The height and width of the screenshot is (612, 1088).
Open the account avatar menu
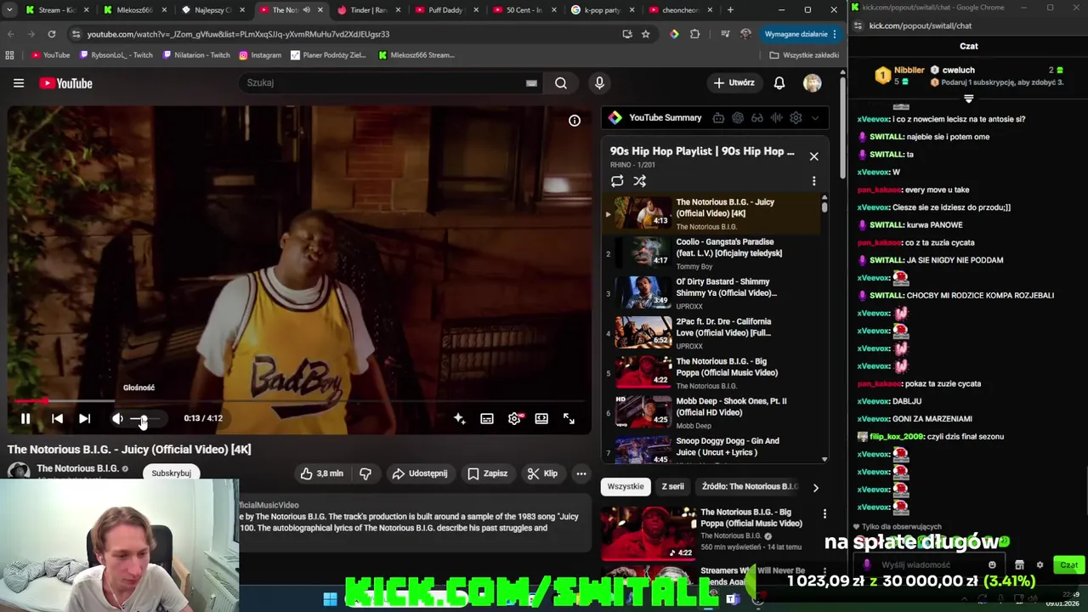click(x=813, y=82)
